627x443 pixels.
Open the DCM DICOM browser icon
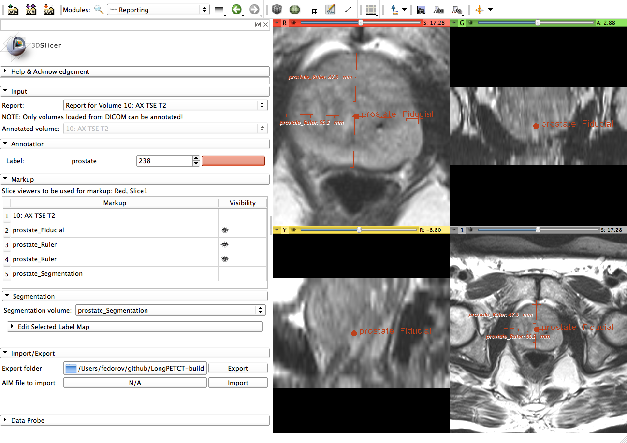point(31,9)
